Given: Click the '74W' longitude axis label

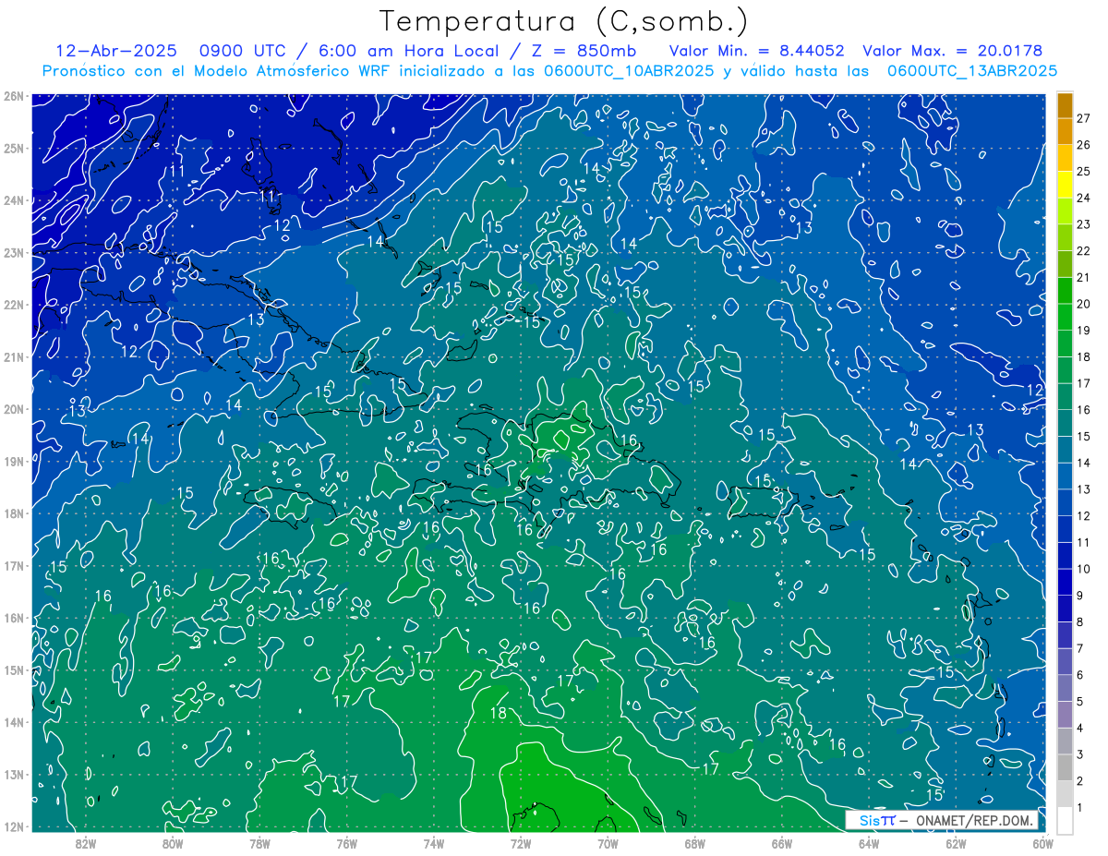Looking at the screenshot, I should coord(433,843).
